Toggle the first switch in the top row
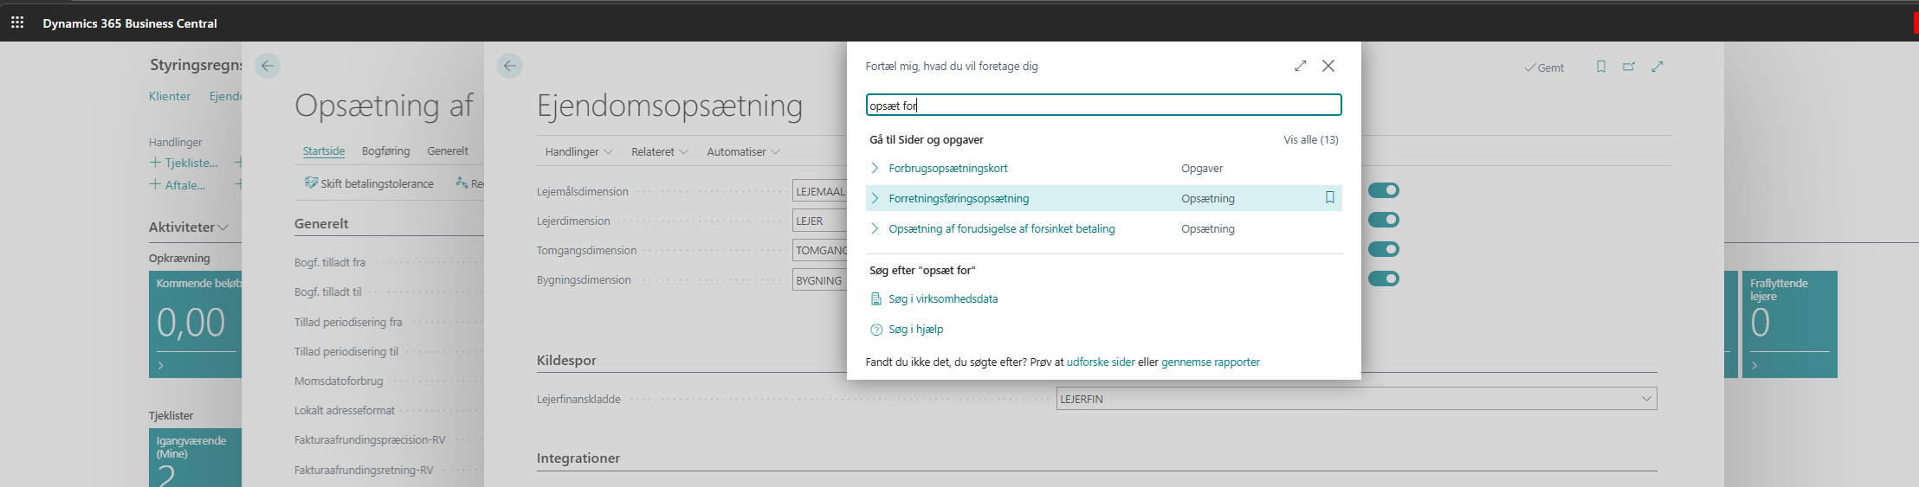Screen dimensions: 1919x487 pos(1383,190)
